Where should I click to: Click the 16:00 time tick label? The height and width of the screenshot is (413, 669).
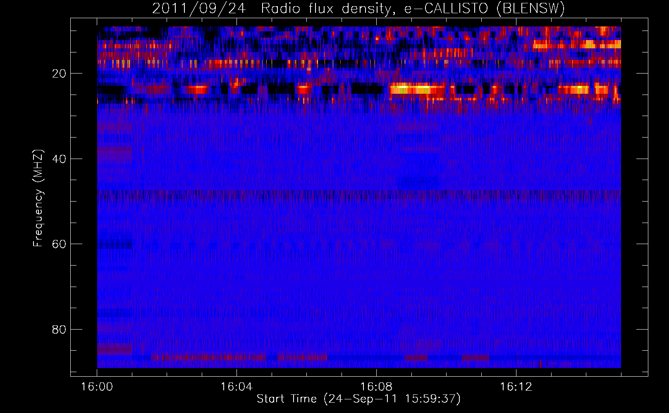point(97,387)
